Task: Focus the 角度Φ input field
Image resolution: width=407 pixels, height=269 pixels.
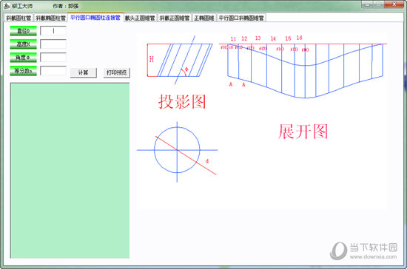Action: (x=53, y=57)
